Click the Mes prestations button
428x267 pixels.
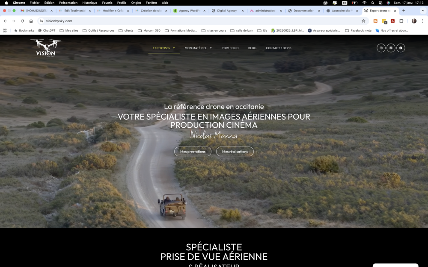click(x=193, y=151)
